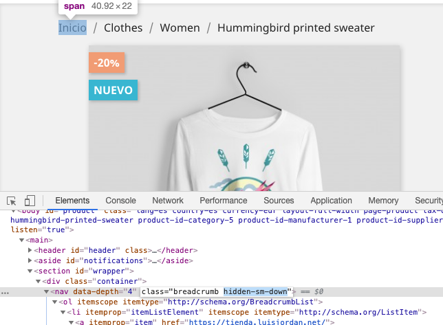Open the row actions ellipsis on nav line
The image size is (443, 325).
(x=5, y=293)
